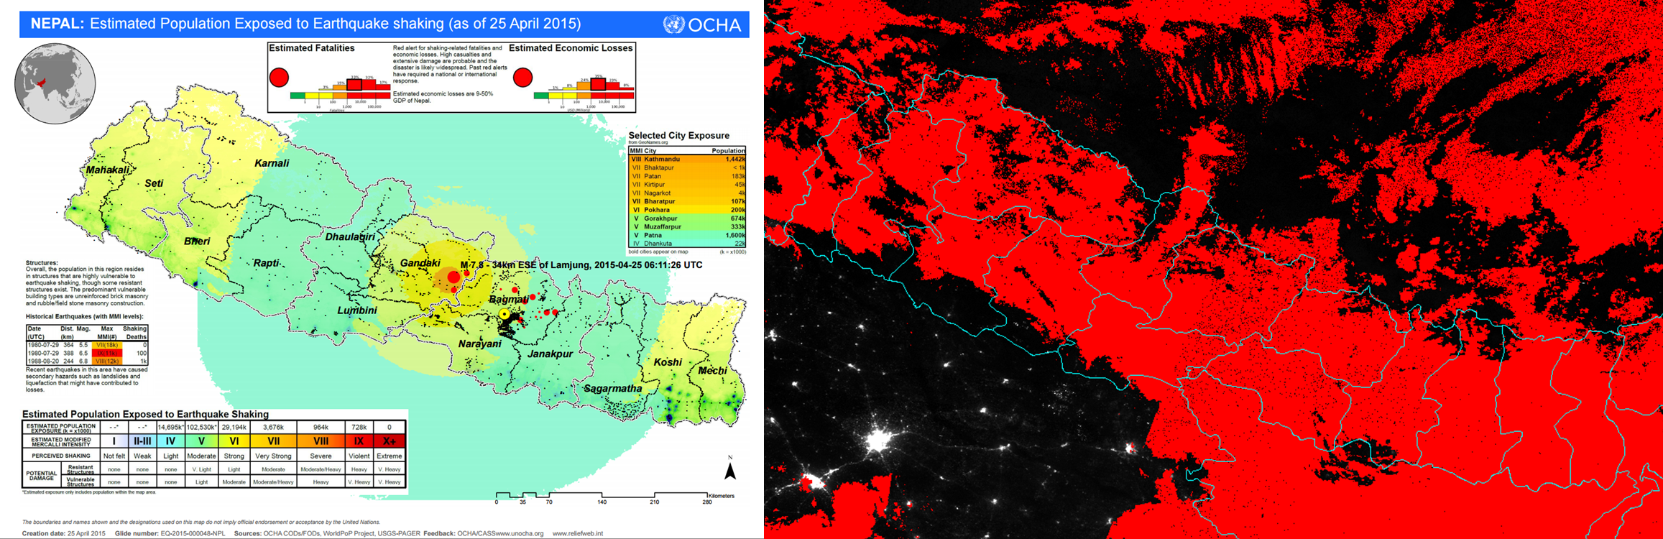
Task: Click the '964k' population exposure cell
Action: point(321,427)
